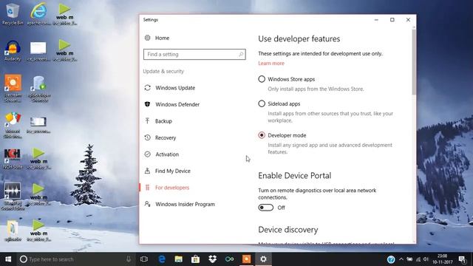Open the Recycle Bin desktop icon
Screen dimensions: 473x266
tap(13, 13)
